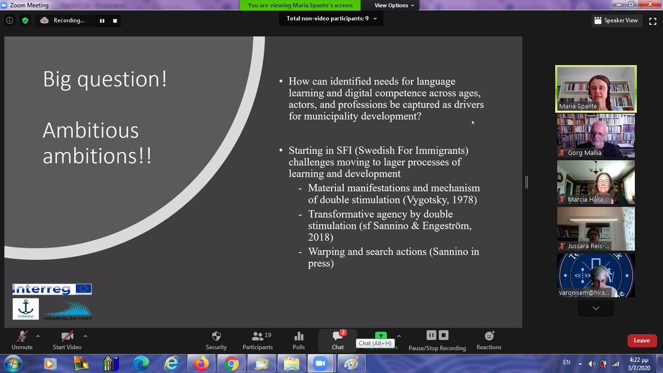Open meeting information icon

(9, 20)
